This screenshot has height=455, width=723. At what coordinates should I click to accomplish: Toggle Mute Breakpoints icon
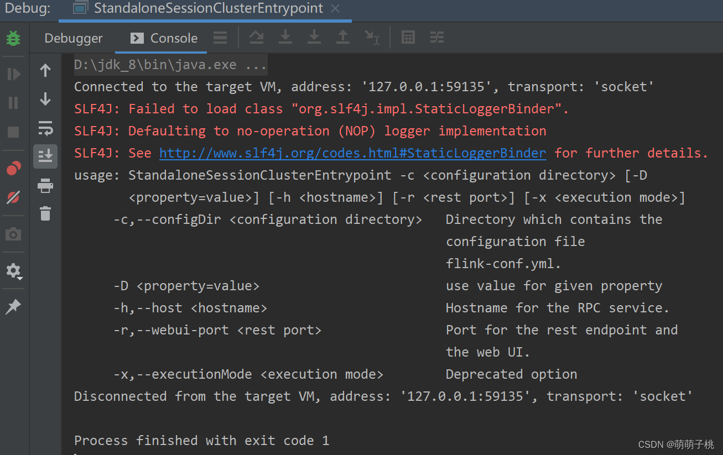coord(13,197)
